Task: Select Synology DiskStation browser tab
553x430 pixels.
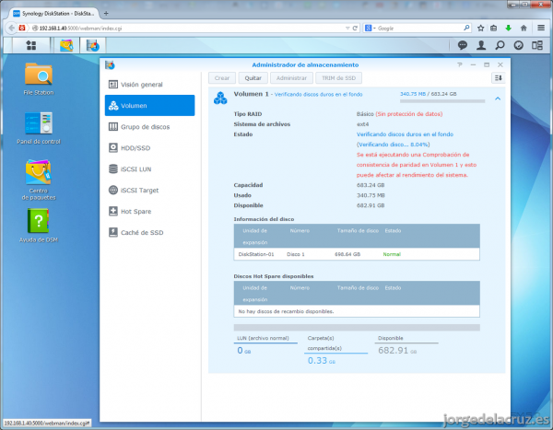Action: tap(53, 14)
